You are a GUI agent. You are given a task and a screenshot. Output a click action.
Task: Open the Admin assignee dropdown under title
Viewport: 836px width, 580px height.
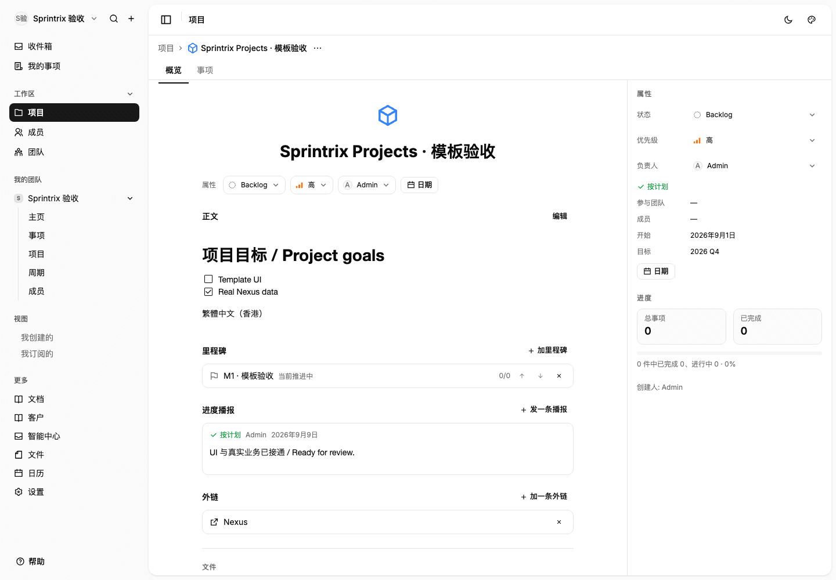(x=367, y=185)
